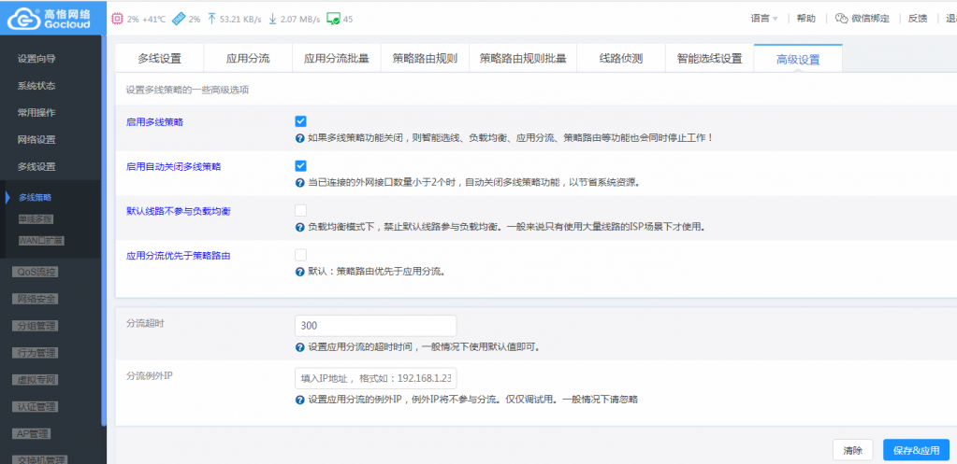The height and width of the screenshot is (464, 957).
Task: Click the blue memory usage icon
Action: (179, 19)
